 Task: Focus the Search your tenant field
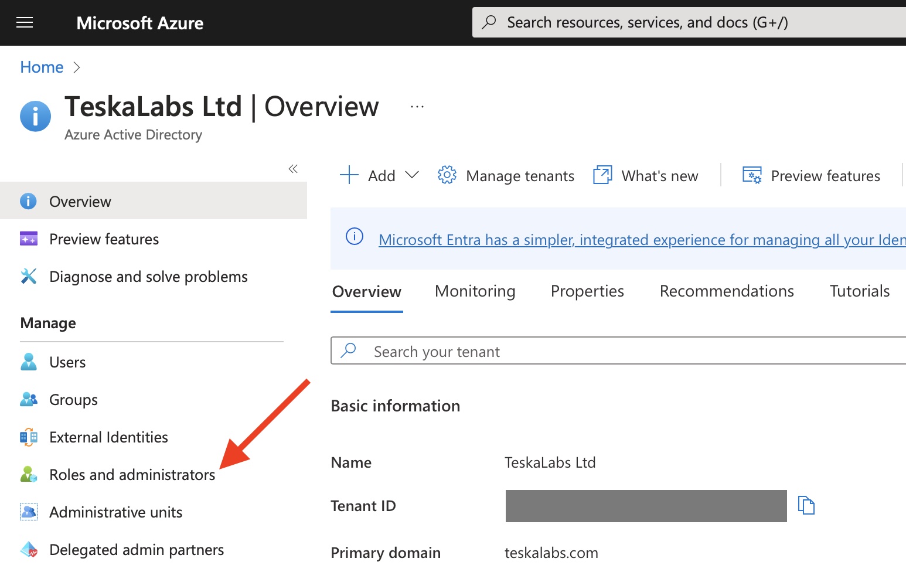pyautogui.click(x=618, y=350)
